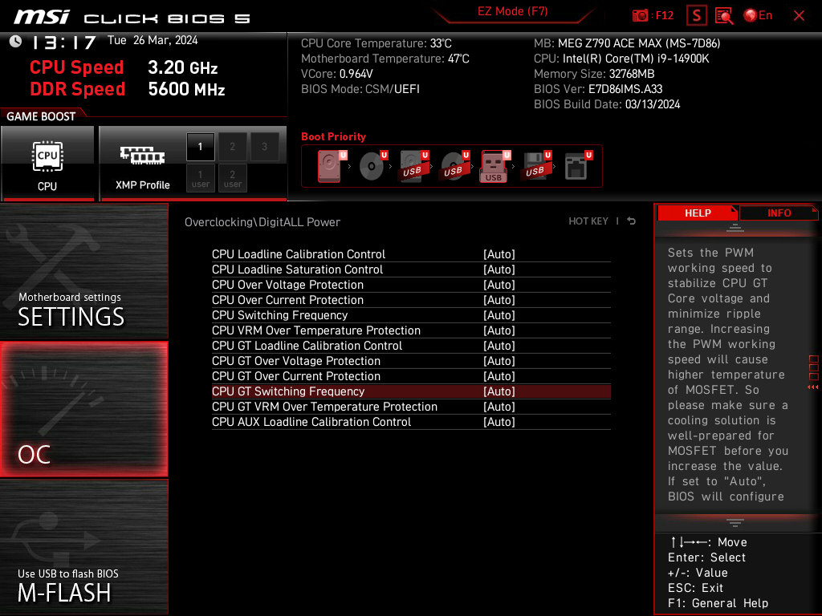822x616 pixels.
Task: Click the GAME BOOST label
Action: point(41,116)
